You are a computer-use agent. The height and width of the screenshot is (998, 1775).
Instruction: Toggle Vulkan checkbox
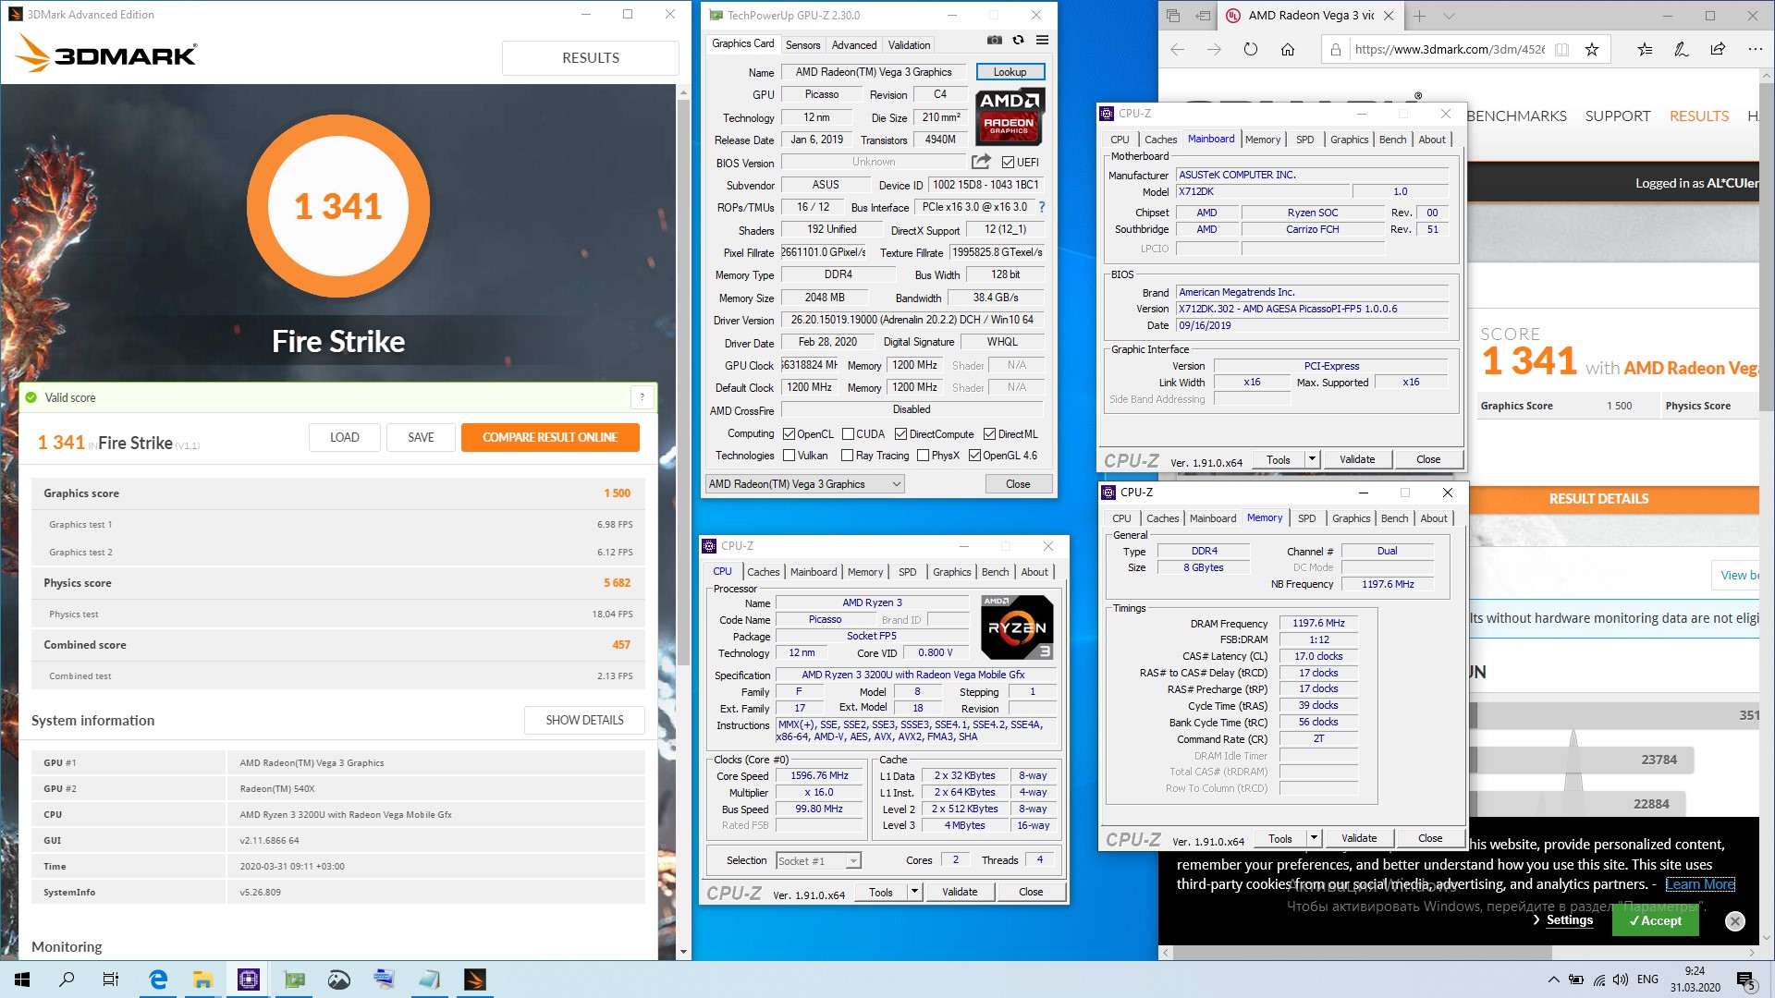[x=789, y=456]
